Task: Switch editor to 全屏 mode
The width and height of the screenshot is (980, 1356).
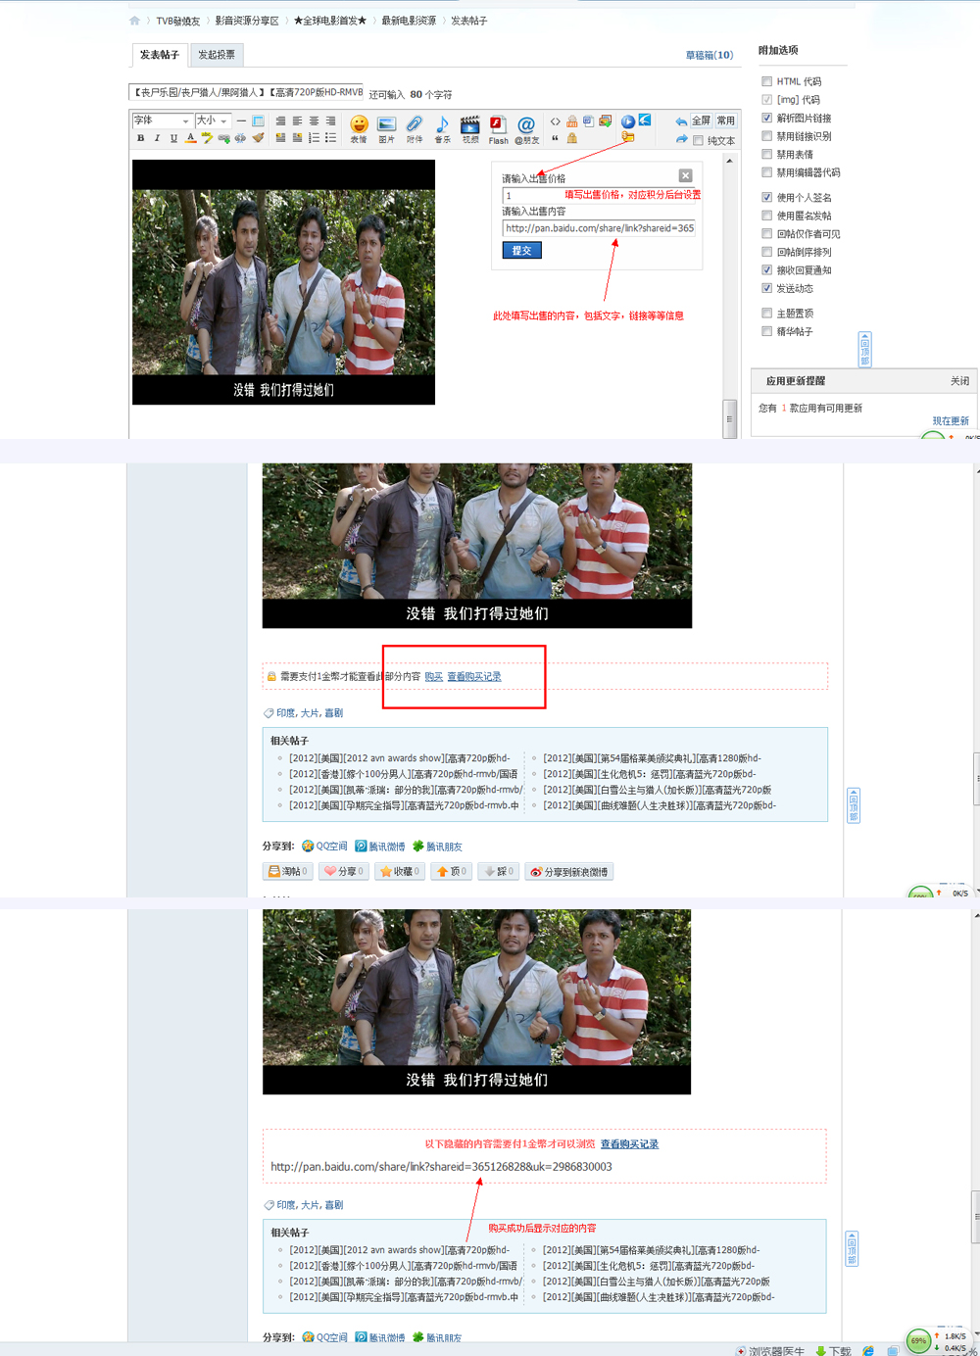Action: pos(701,121)
